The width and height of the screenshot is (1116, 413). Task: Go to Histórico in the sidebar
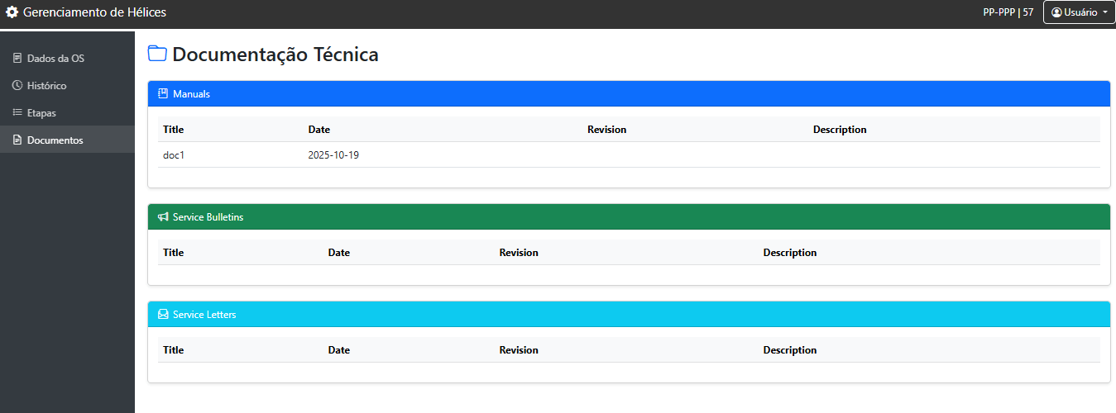pos(67,86)
